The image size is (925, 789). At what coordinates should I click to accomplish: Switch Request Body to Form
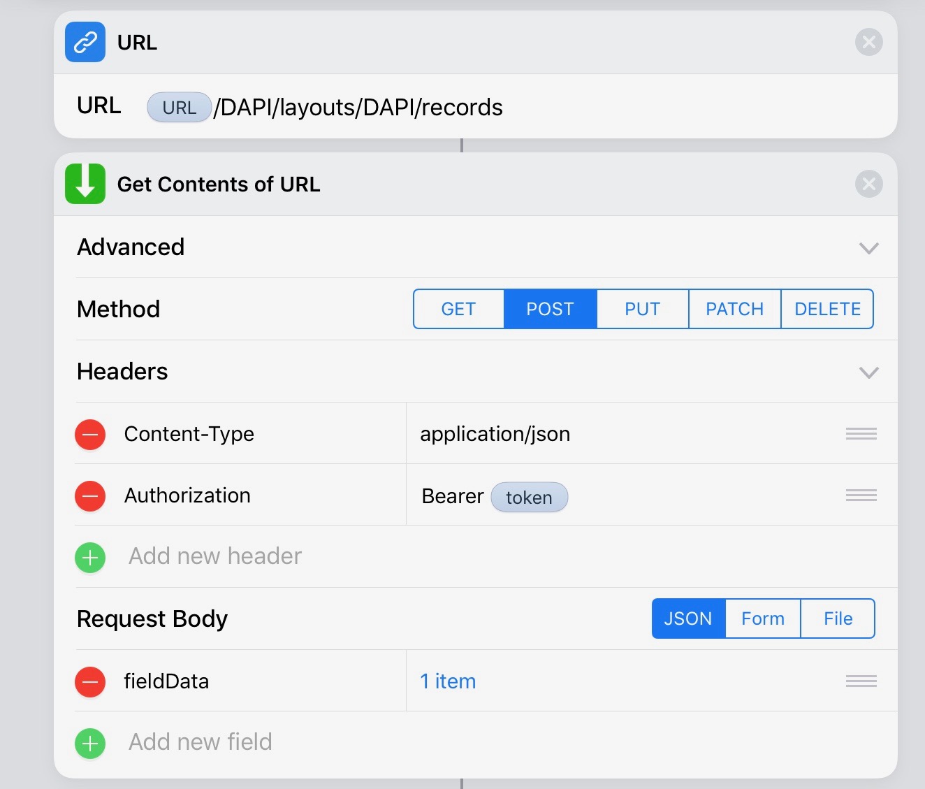[762, 618]
